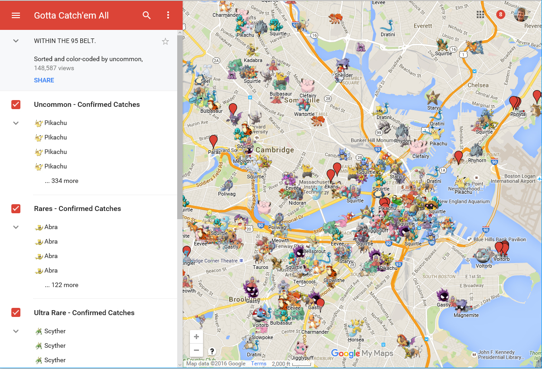Open the Terms link on the map
542x369 pixels.
[x=259, y=364]
